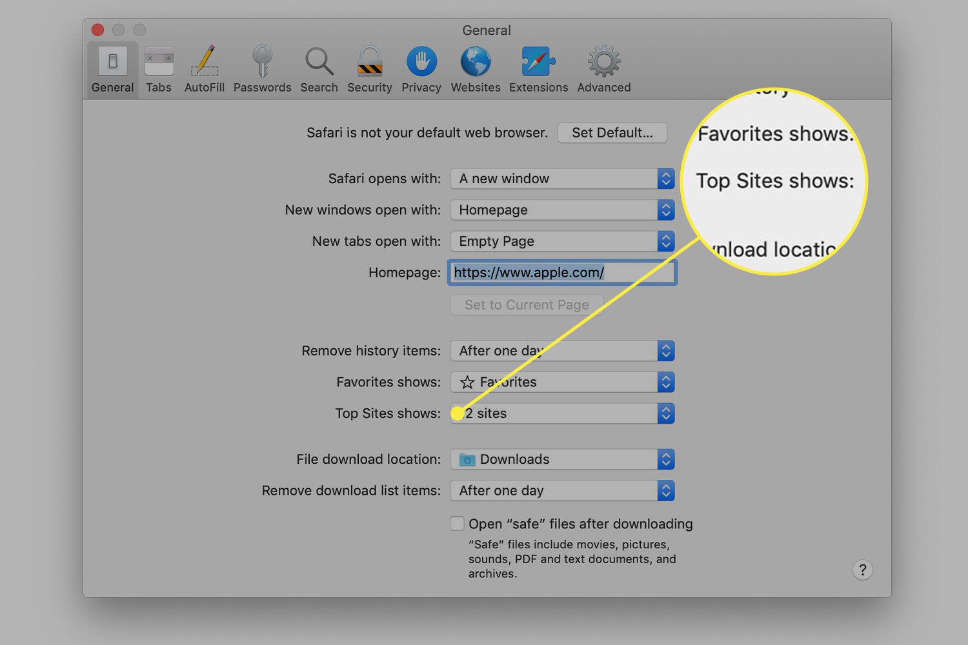Expand the New tabs open with dropdown
Image resolution: width=968 pixels, height=645 pixels.
tap(563, 241)
